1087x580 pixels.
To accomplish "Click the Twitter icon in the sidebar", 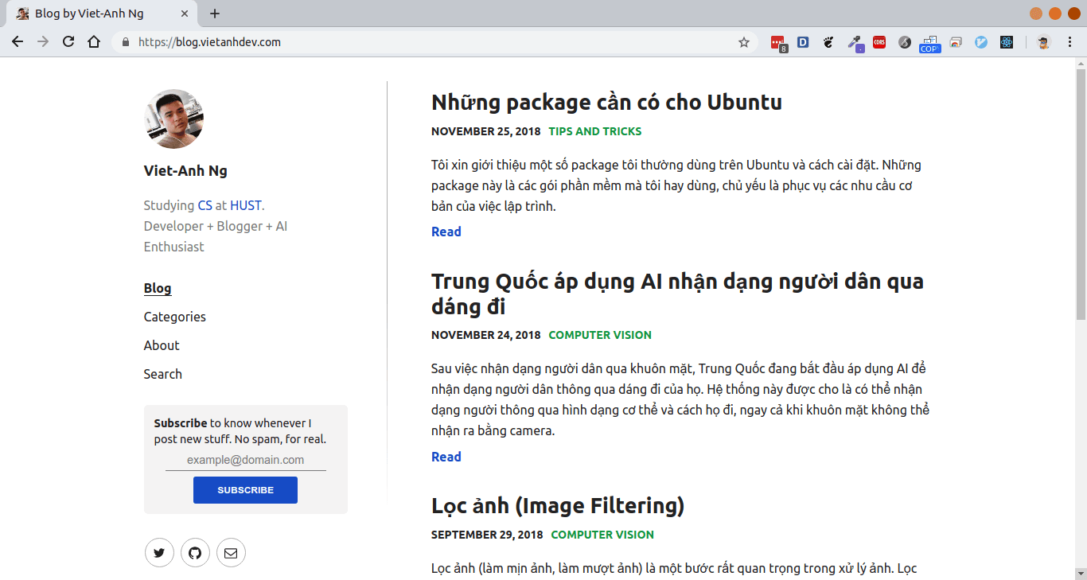I will click(159, 552).
